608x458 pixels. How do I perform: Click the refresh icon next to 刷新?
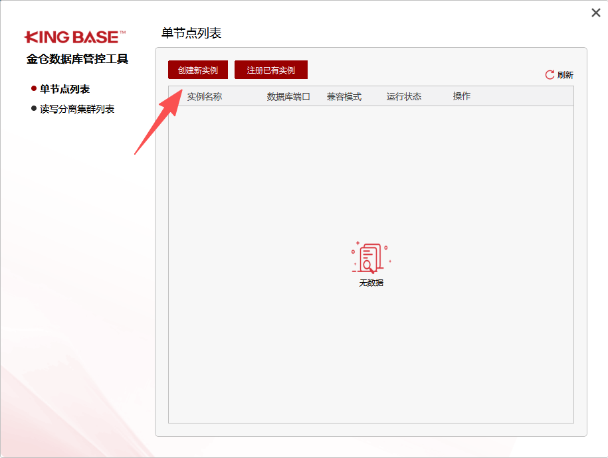549,75
